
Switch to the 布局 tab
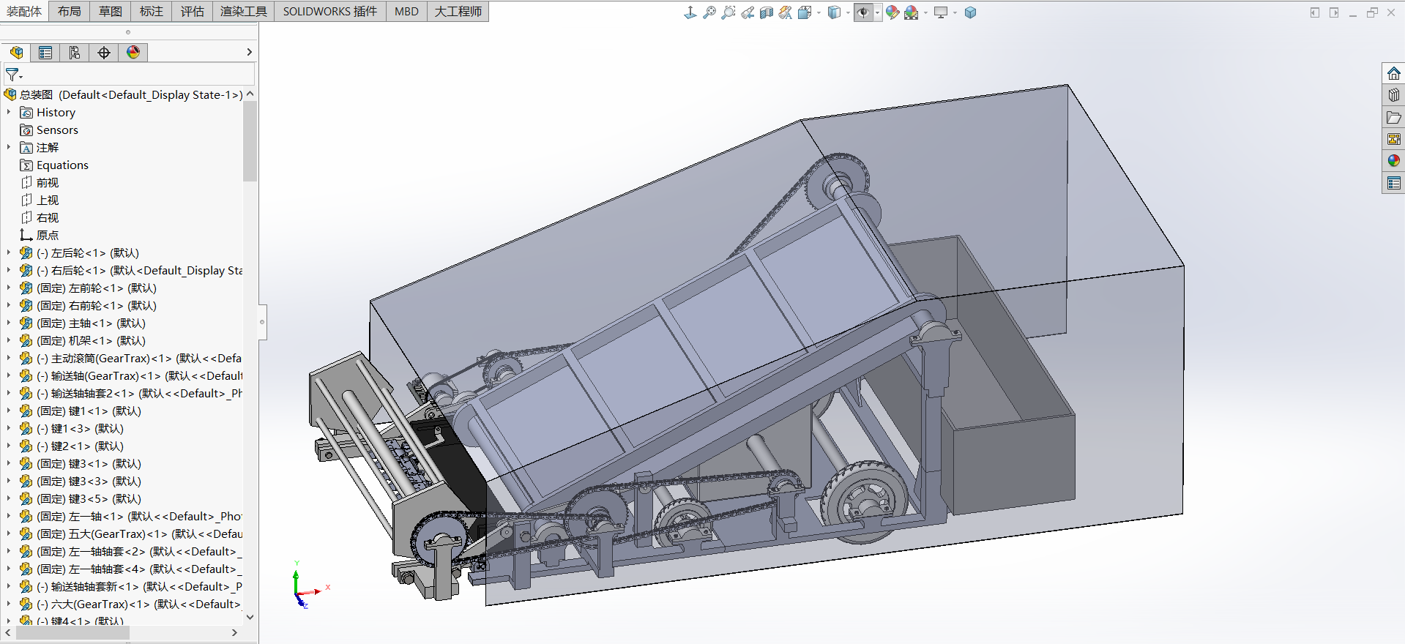click(x=70, y=11)
